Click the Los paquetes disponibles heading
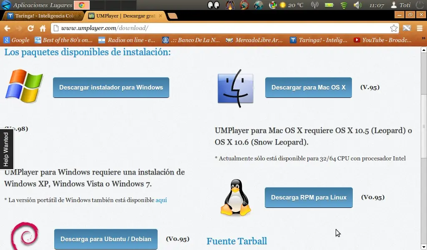This screenshot has width=427, height=250. coord(88,52)
